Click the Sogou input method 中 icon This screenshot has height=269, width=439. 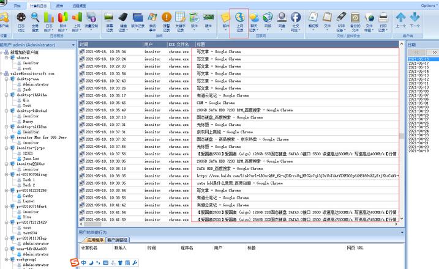(x=84, y=262)
